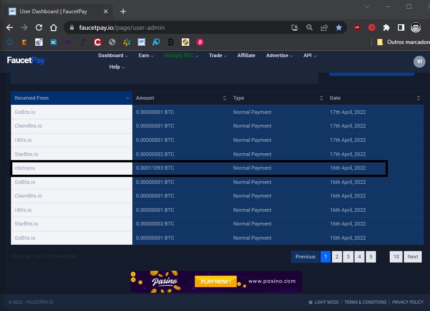
Task: Go to page 4 of entries
Action: (x=359, y=257)
